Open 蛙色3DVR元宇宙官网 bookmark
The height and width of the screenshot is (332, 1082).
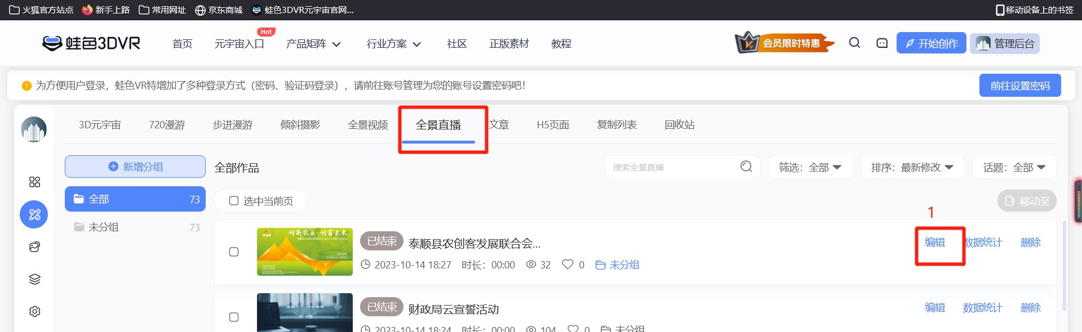coord(303,10)
